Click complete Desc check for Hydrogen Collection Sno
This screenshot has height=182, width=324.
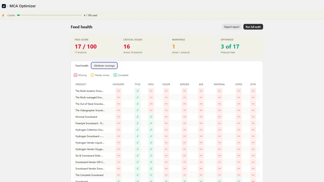pyautogui.click(x=151, y=130)
